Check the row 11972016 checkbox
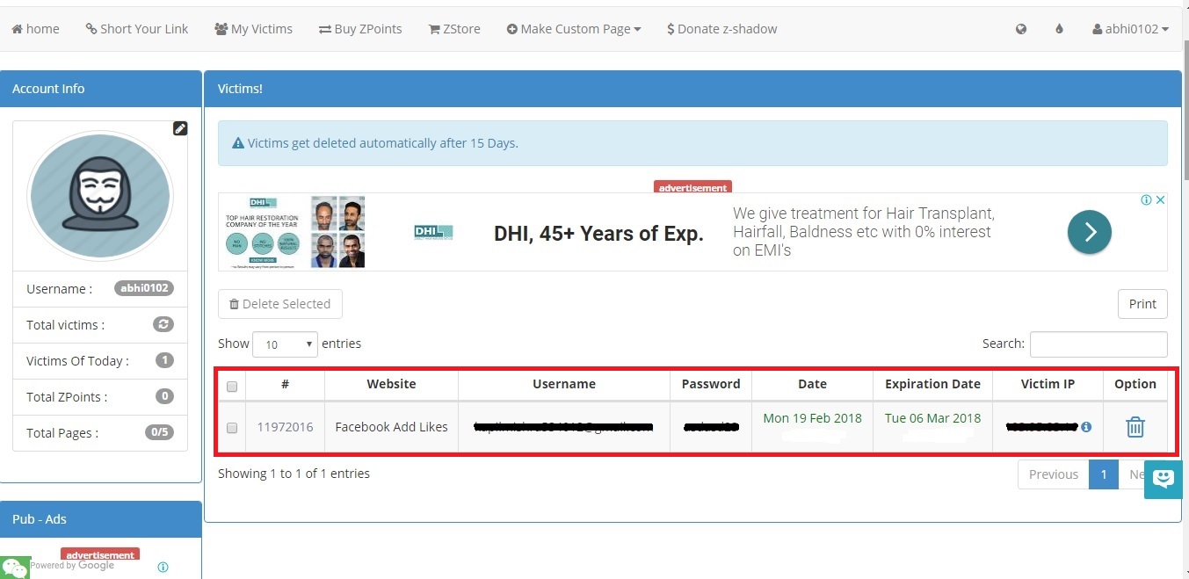Image resolution: width=1189 pixels, height=579 pixels. 232,428
